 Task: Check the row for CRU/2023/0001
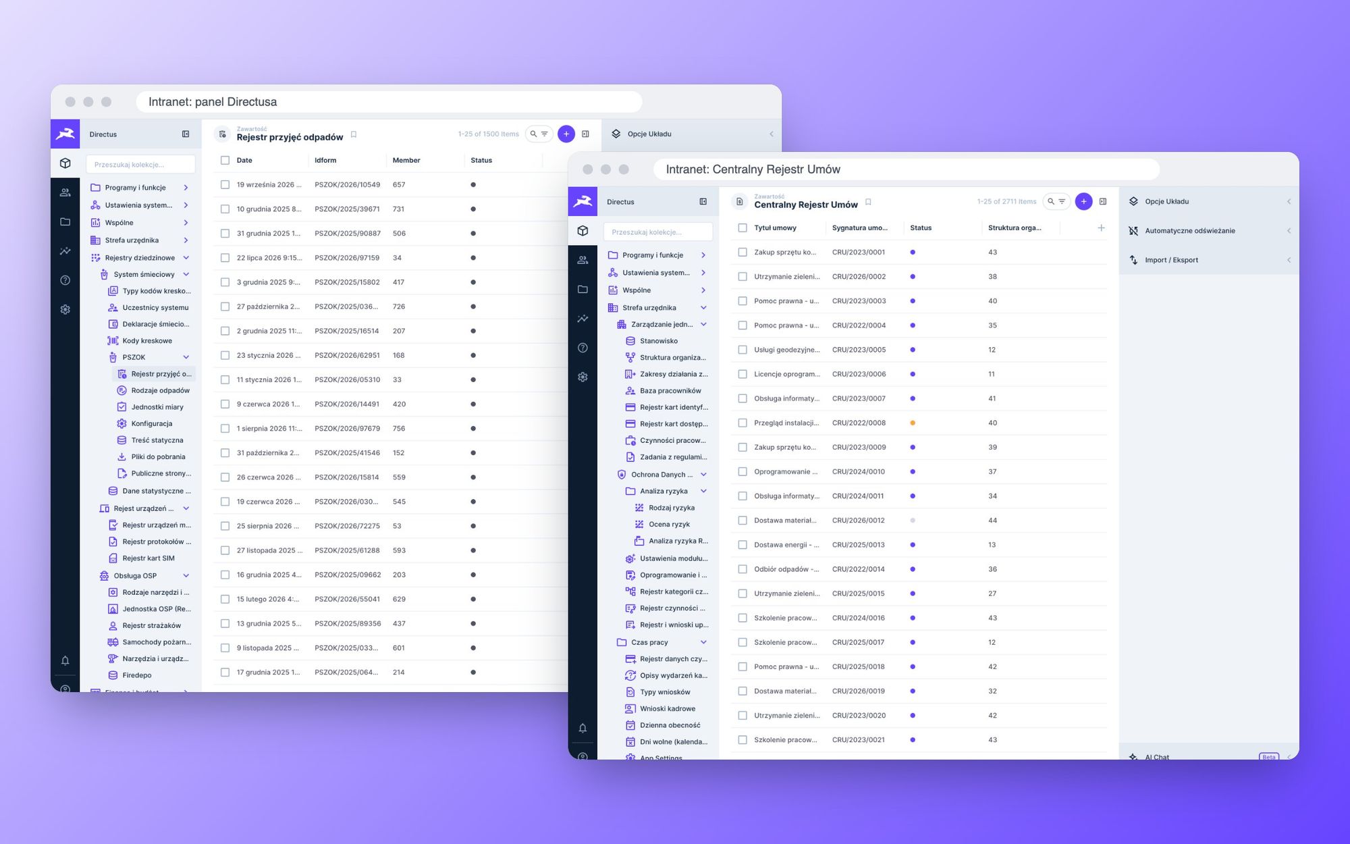[742, 252]
